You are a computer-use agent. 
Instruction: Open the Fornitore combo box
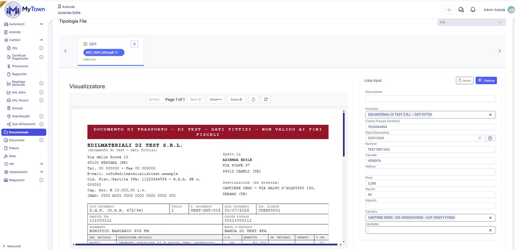(x=431, y=115)
